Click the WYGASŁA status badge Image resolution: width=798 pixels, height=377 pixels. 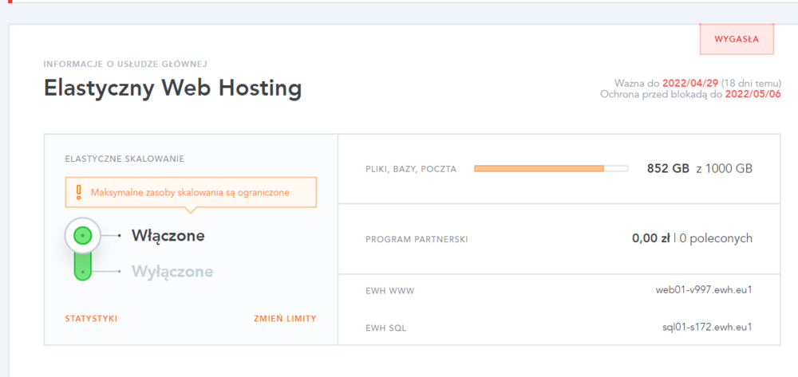pos(736,38)
